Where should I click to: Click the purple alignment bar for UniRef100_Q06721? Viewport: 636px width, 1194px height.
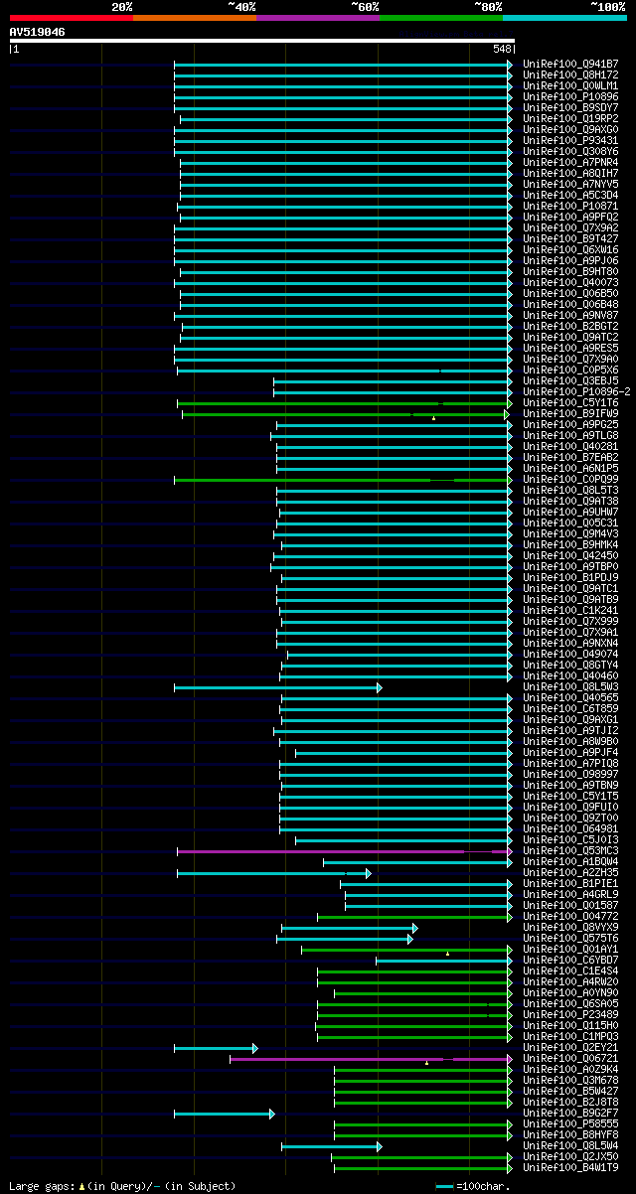click(371, 1058)
